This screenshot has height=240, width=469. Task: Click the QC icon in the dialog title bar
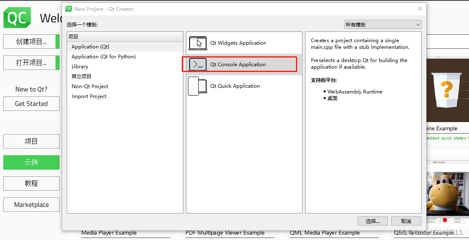click(x=69, y=8)
